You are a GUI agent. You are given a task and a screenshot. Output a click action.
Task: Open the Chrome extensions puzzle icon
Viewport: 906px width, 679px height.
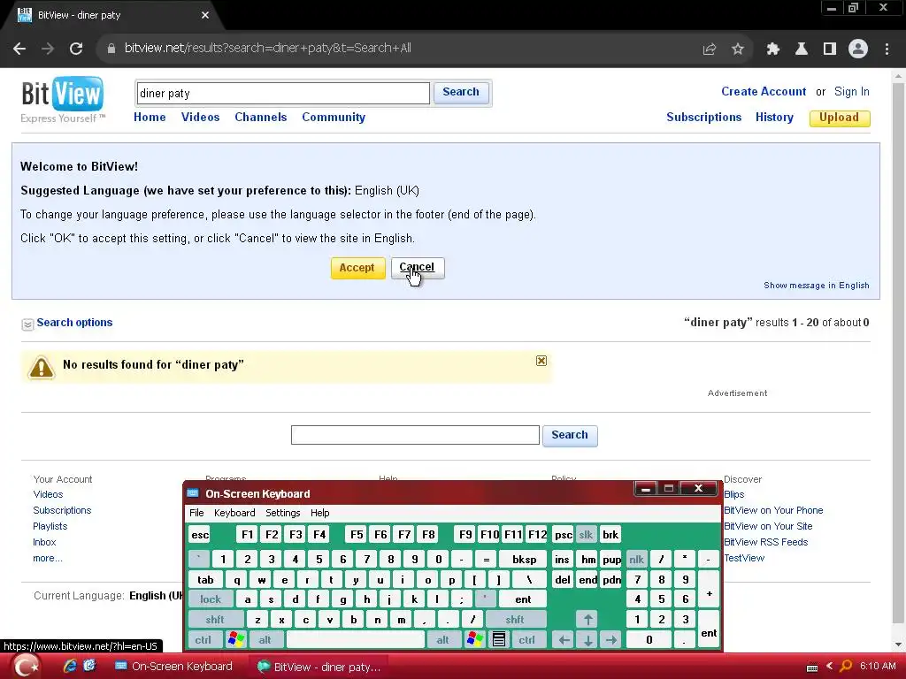(x=772, y=50)
